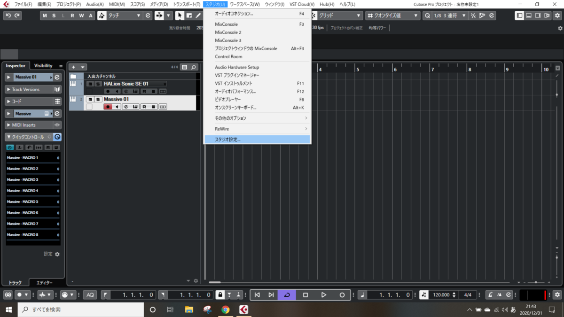Open Inspector settings gear (設定)
The width and height of the screenshot is (564, 317).
pos(57,254)
